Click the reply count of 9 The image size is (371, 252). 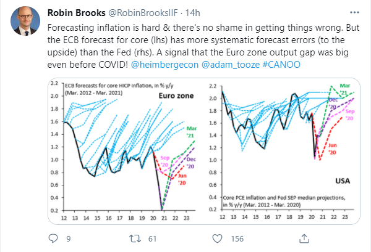click(x=69, y=238)
